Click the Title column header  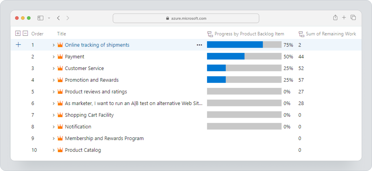61,34
